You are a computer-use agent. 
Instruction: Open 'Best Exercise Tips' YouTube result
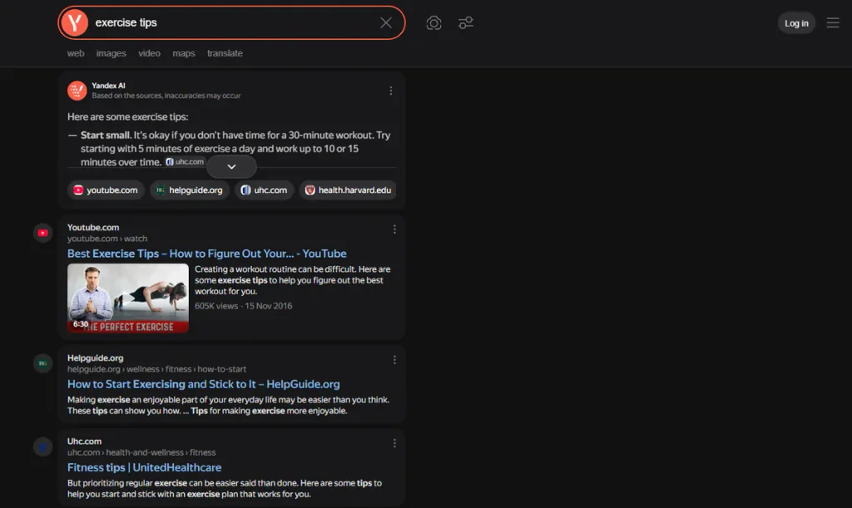[x=207, y=254]
